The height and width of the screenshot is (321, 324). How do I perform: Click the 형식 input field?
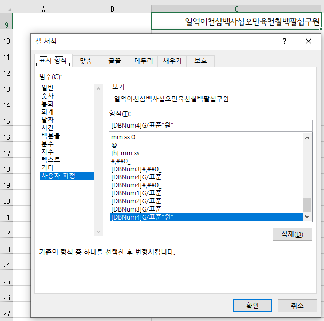pyautogui.click(x=210, y=126)
